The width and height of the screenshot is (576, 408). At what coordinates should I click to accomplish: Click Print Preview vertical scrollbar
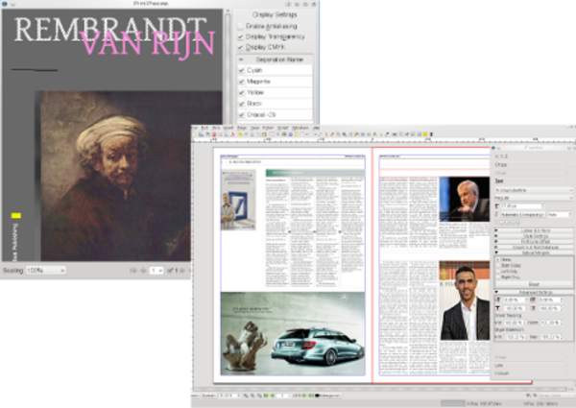228,68
